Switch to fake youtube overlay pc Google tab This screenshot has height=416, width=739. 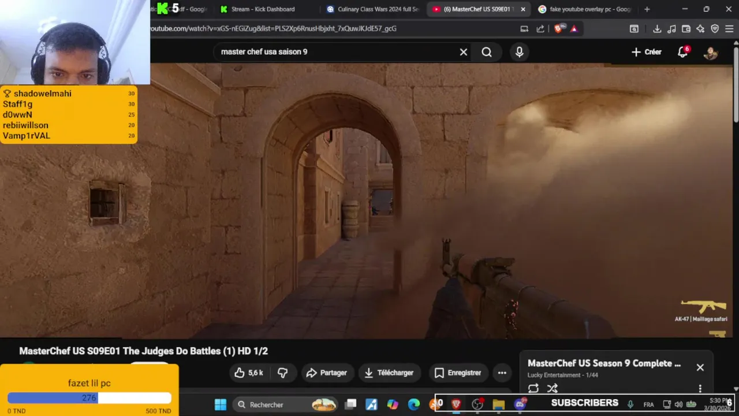(x=585, y=9)
